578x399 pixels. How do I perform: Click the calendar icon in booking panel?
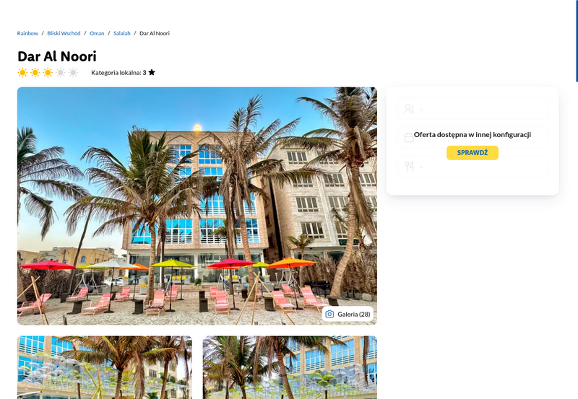(x=409, y=138)
